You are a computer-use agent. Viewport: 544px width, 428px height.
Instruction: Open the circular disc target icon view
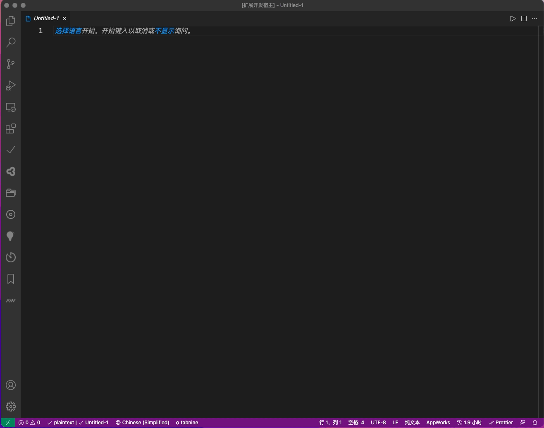tap(11, 214)
